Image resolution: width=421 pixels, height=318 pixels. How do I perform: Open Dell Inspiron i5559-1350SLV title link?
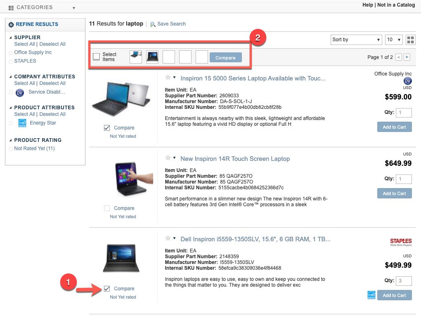click(255, 239)
